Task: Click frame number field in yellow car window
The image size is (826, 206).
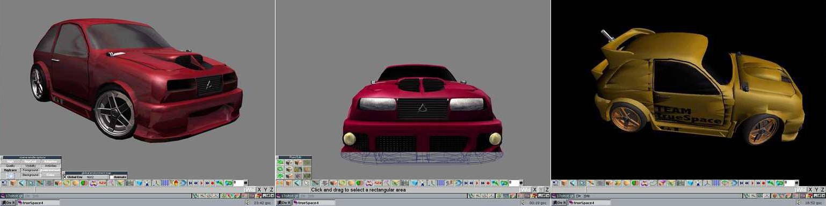Action: pyautogui.click(x=789, y=183)
